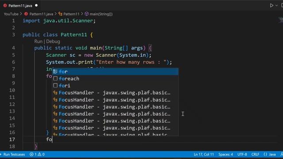Viewport: 283px width, 159px height.
Task: Place cursor after 'fo' on line 17
Action: 52,140
